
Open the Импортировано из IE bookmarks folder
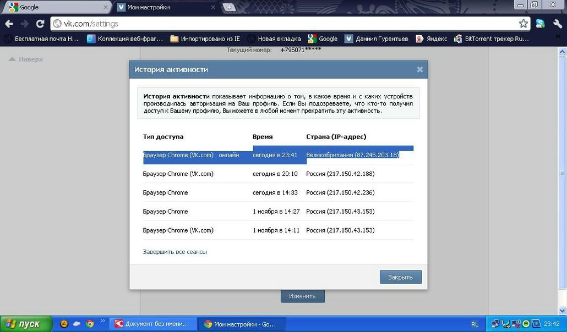point(205,38)
